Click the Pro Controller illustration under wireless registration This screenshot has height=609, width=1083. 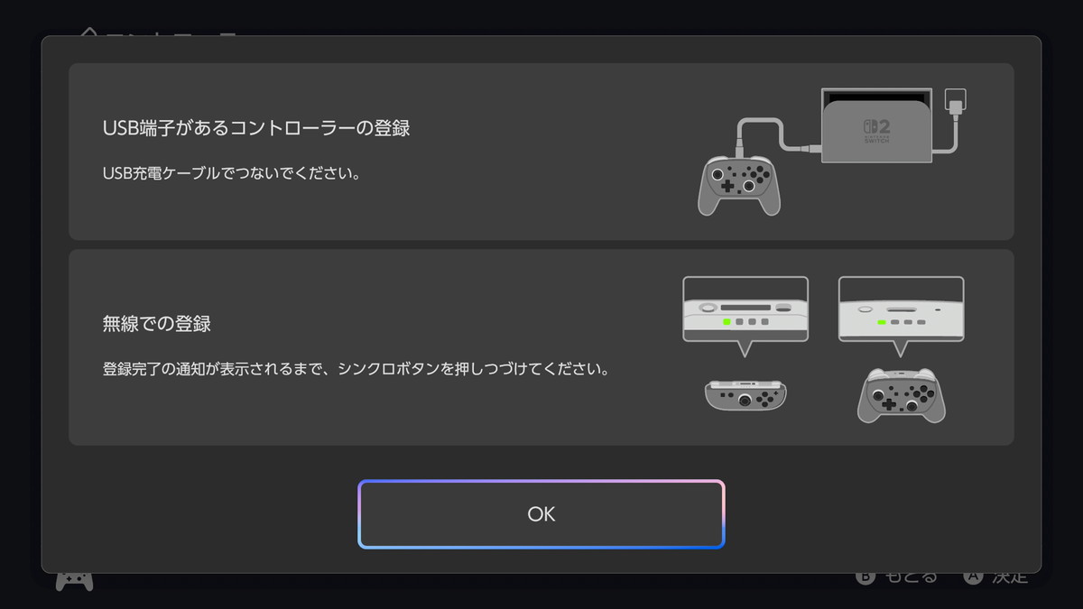(x=901, y=395)
